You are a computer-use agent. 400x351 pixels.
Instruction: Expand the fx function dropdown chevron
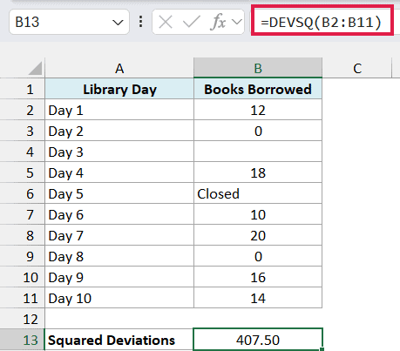pyautogui.click(x=237, y=22)
